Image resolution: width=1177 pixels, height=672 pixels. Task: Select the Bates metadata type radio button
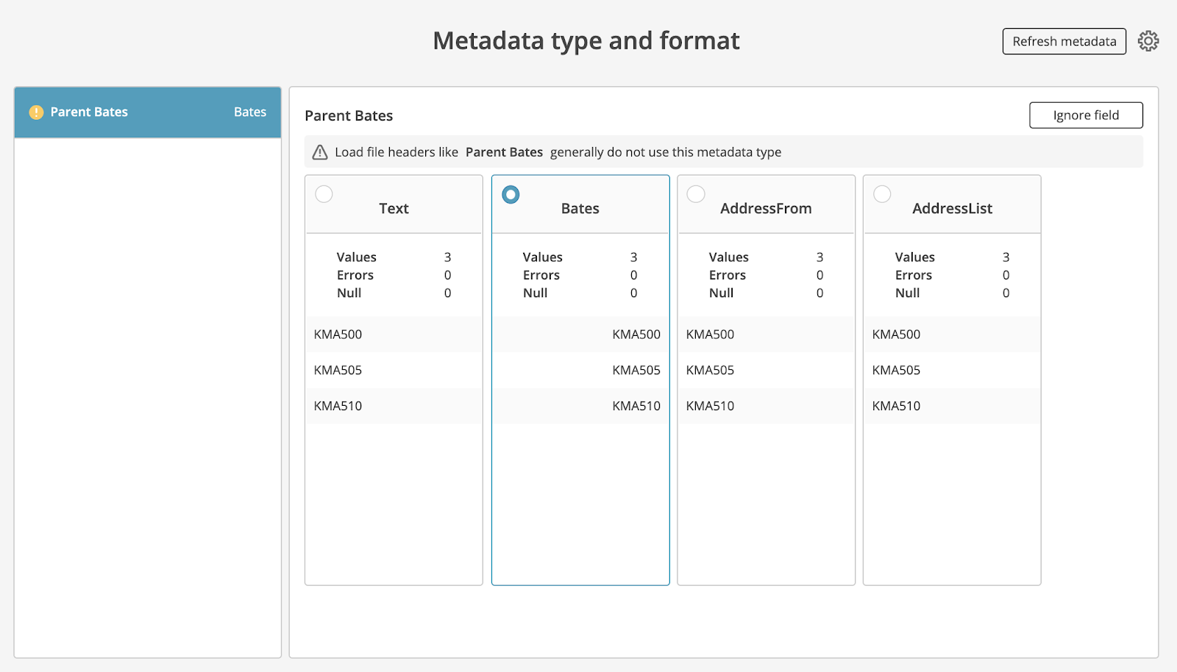511,195
